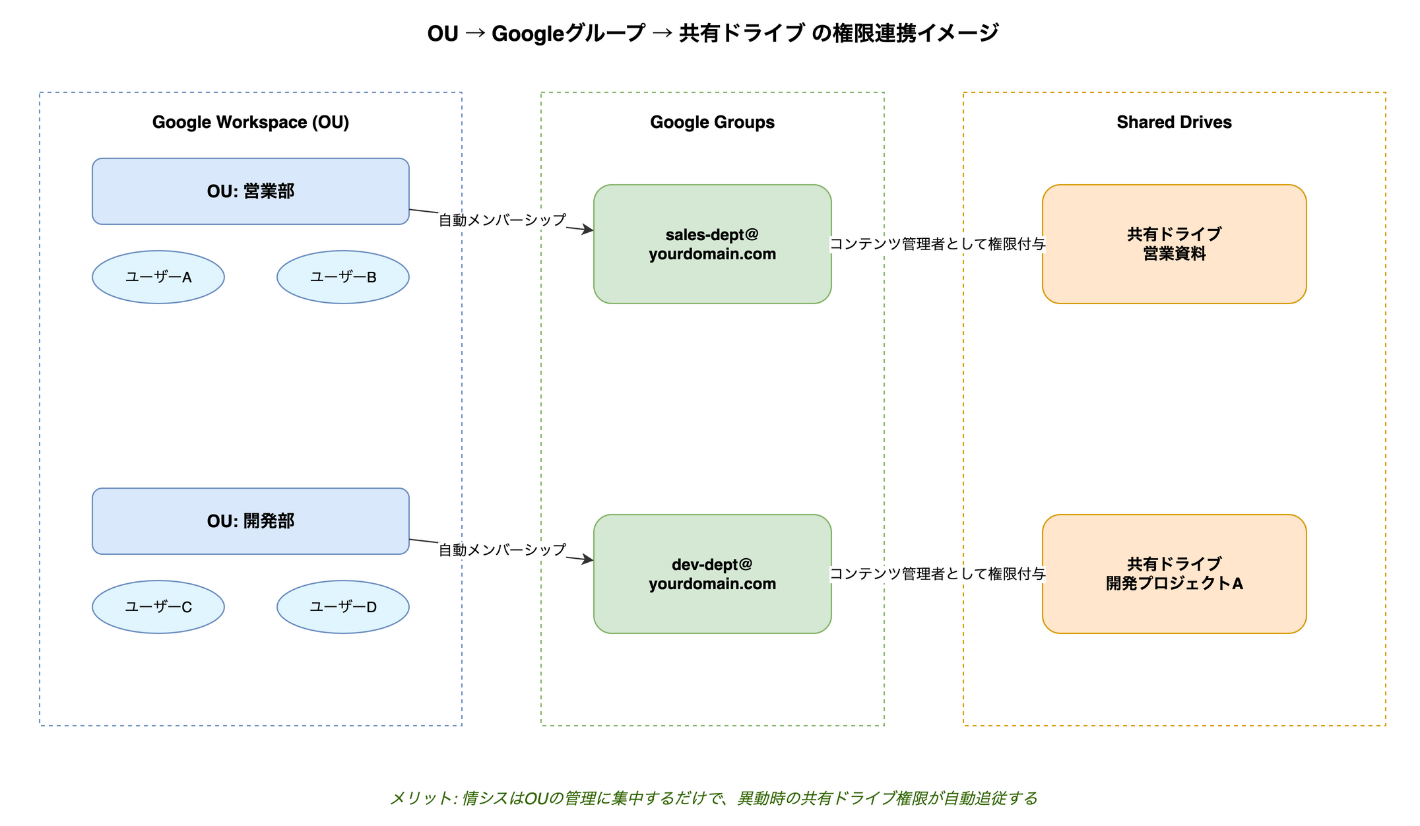Click the ユーザーA ellipse

point(158,278)
